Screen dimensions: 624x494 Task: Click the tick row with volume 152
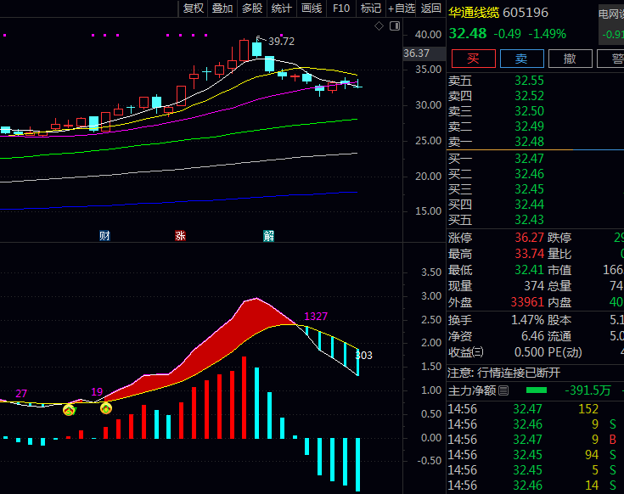(x=536, y=409)
